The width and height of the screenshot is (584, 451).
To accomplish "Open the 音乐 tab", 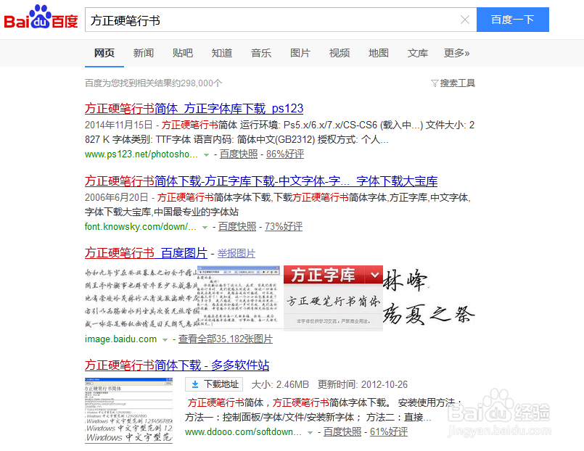I will pos(261,53).
